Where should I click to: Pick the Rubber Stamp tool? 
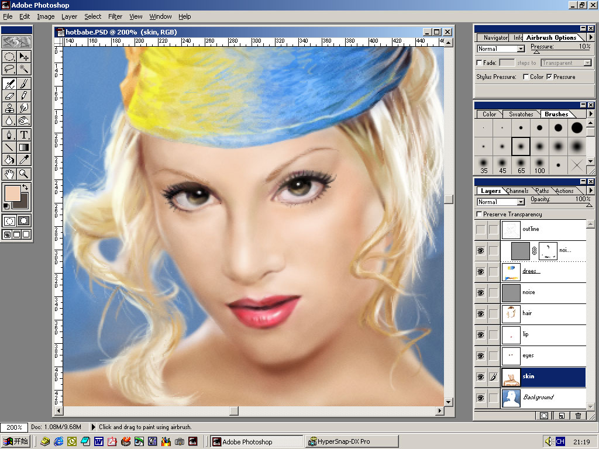tap(9, 108)
